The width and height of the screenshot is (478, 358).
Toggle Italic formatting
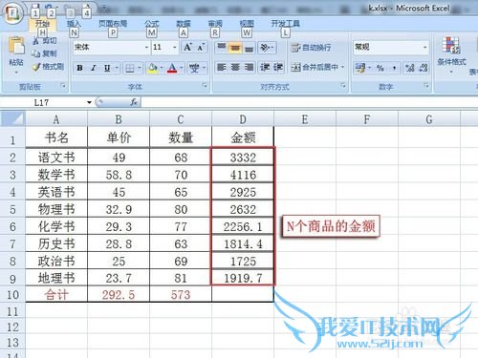(x=94, y=68)
